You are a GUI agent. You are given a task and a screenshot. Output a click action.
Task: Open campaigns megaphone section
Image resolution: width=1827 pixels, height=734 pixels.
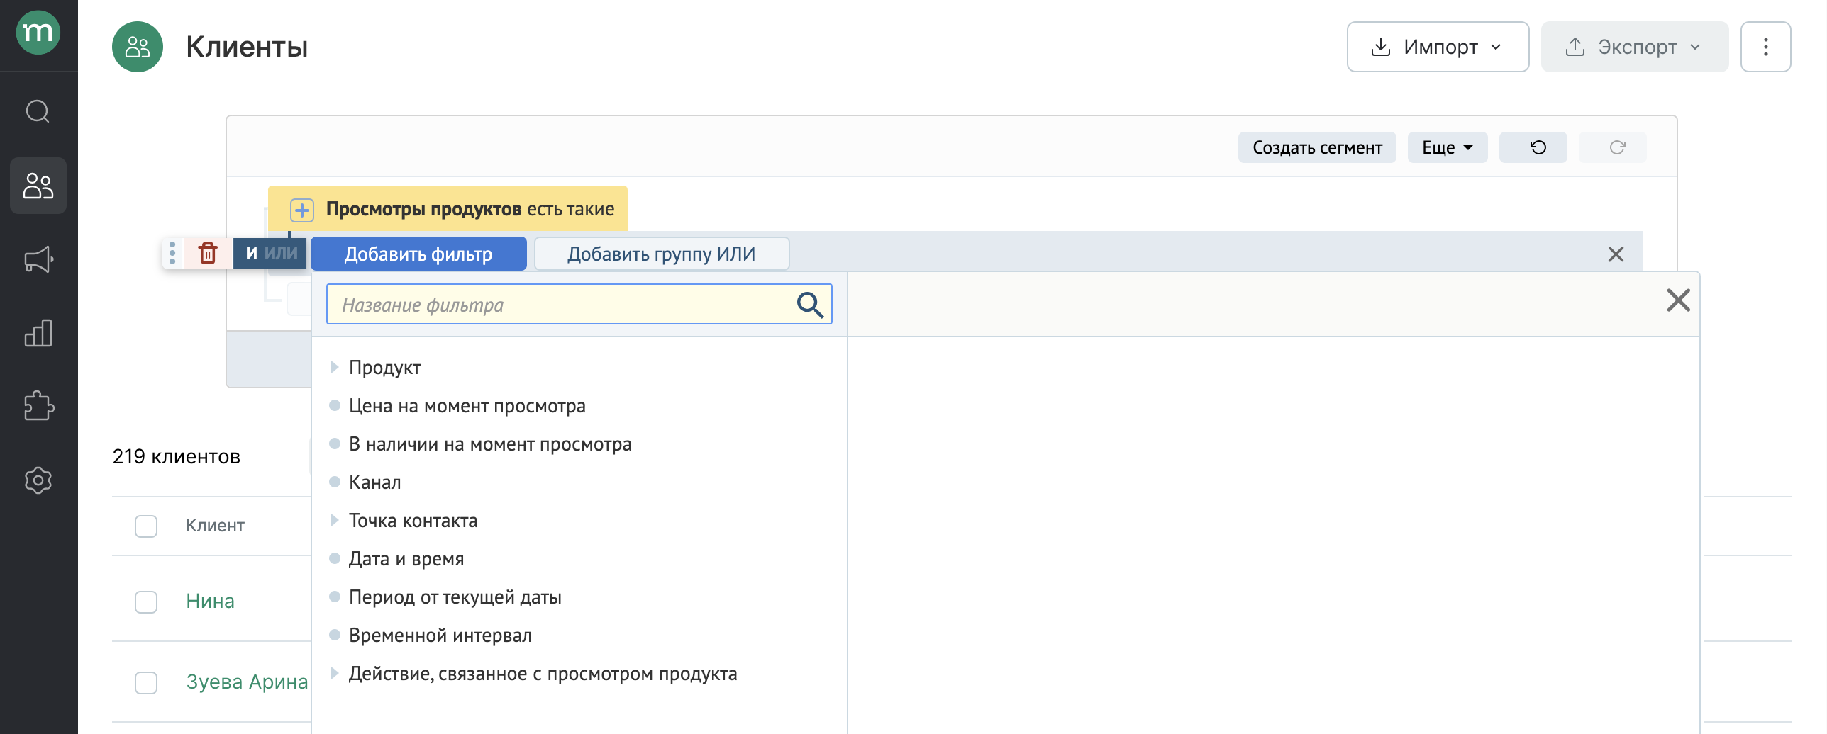38,259
